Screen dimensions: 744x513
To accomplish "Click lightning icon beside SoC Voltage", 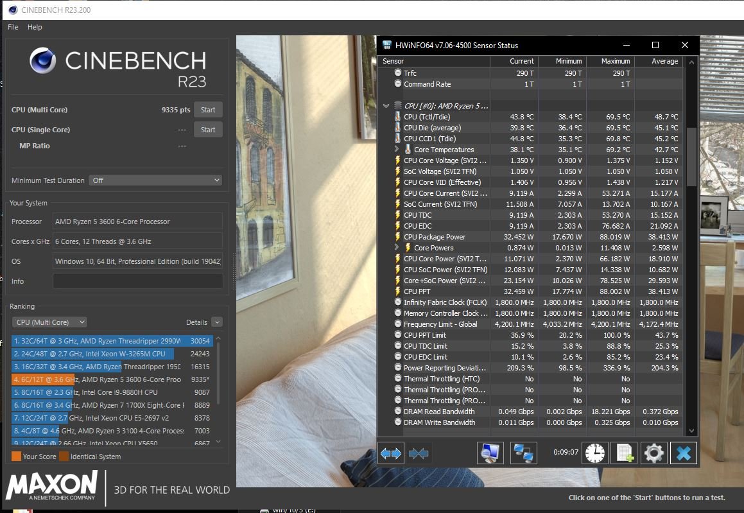I will (397, 171).
